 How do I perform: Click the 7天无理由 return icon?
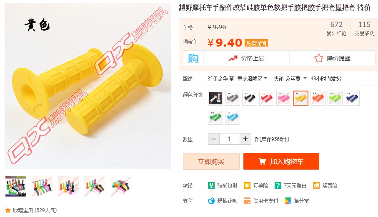pos(278,185)
